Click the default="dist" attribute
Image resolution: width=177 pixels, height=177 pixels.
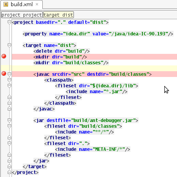click(x=87, y=22)
